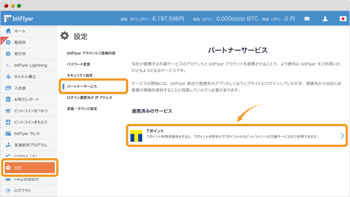This screenshot has width=350, height=197.
Task: Open 友達招待プログラム page
Action: [x=28, y=145]
